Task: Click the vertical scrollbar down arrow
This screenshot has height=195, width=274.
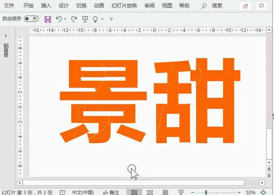Action: 269,163
